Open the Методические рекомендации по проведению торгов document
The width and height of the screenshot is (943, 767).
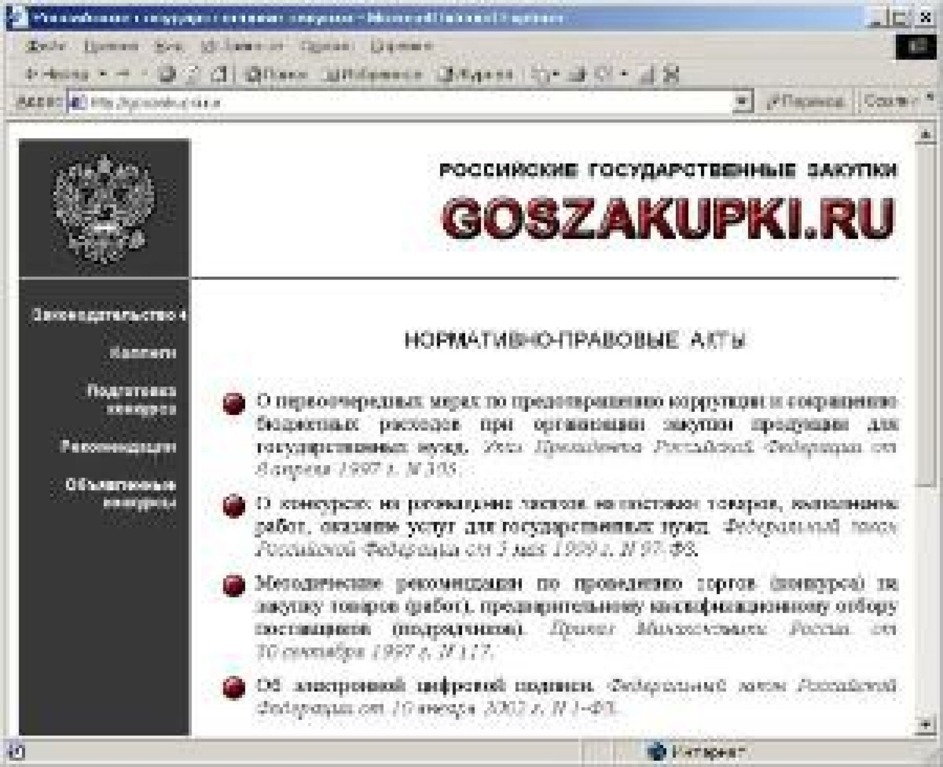[577, 618]
